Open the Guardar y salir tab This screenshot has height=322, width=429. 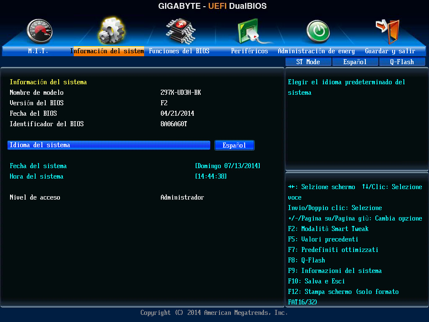pos(390,51)
